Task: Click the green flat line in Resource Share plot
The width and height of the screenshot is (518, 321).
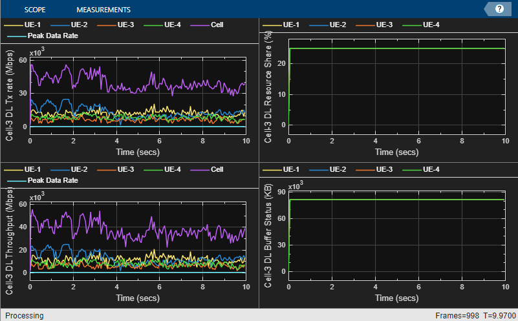Action: pyautogui.click(x=396, y=48)
